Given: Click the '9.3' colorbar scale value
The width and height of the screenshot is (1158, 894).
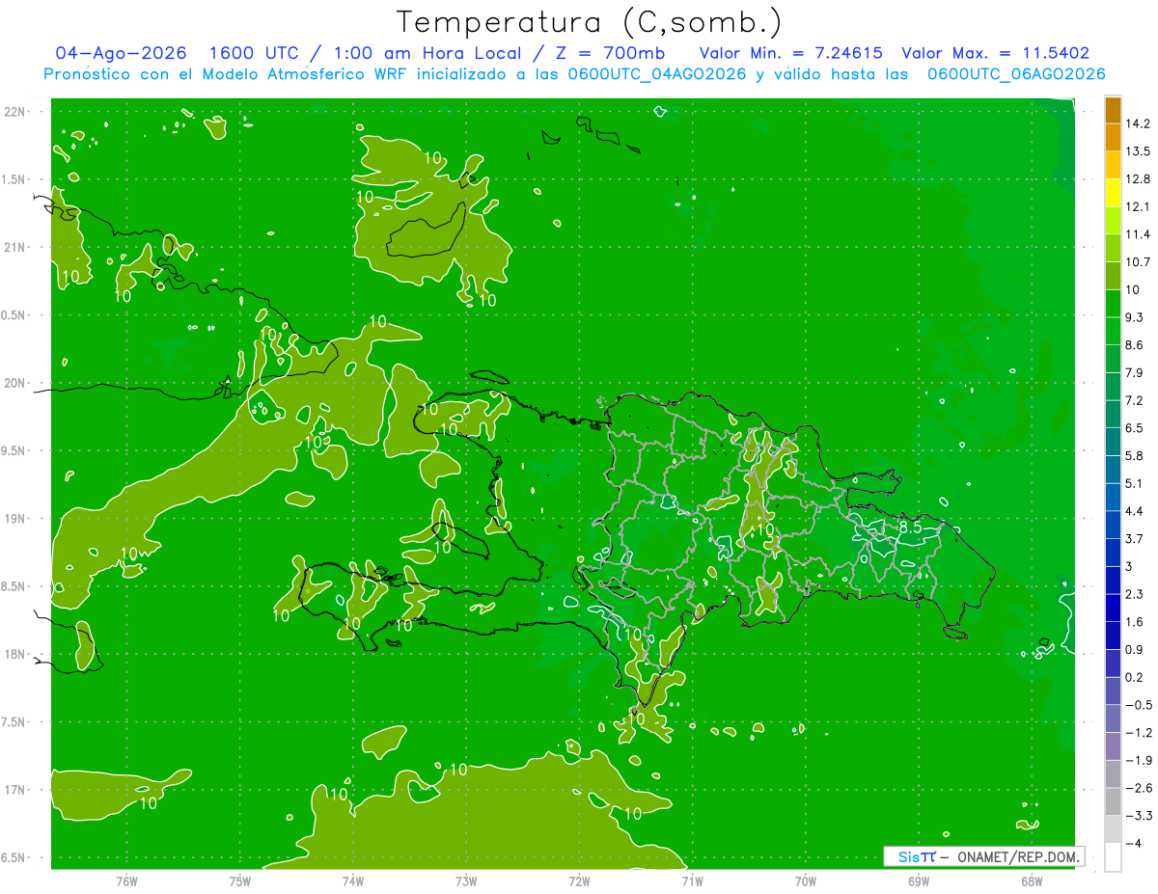Looking at the screenshot, I should coord(1136,317).
